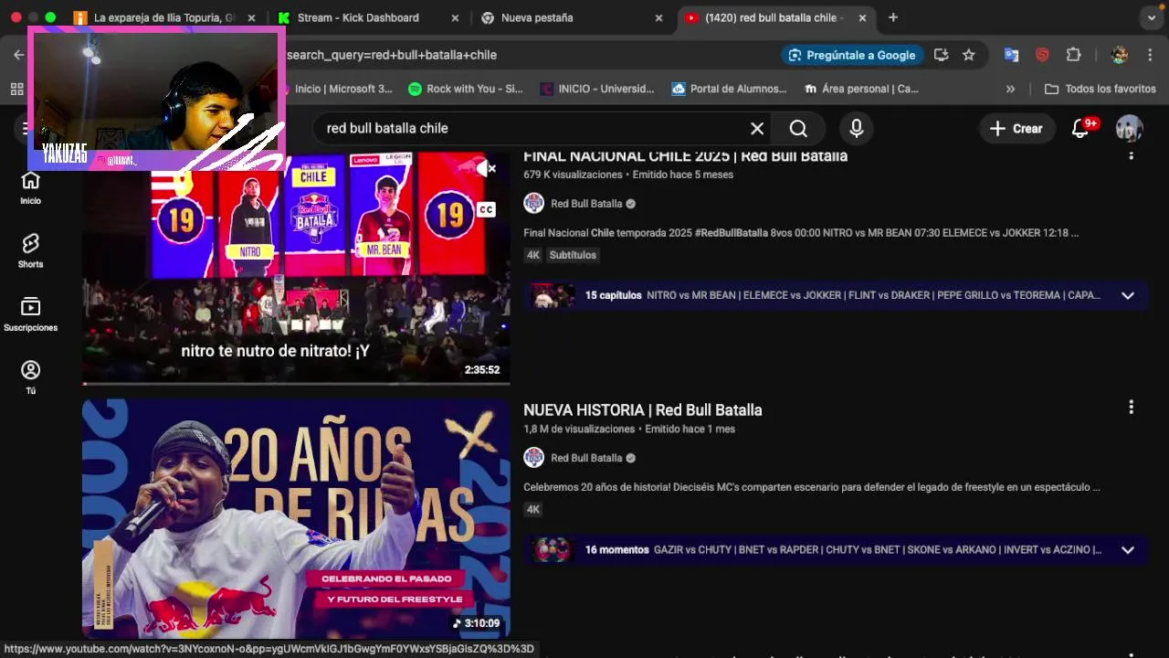Close the red bull batalla chile tab

[862, 17]
